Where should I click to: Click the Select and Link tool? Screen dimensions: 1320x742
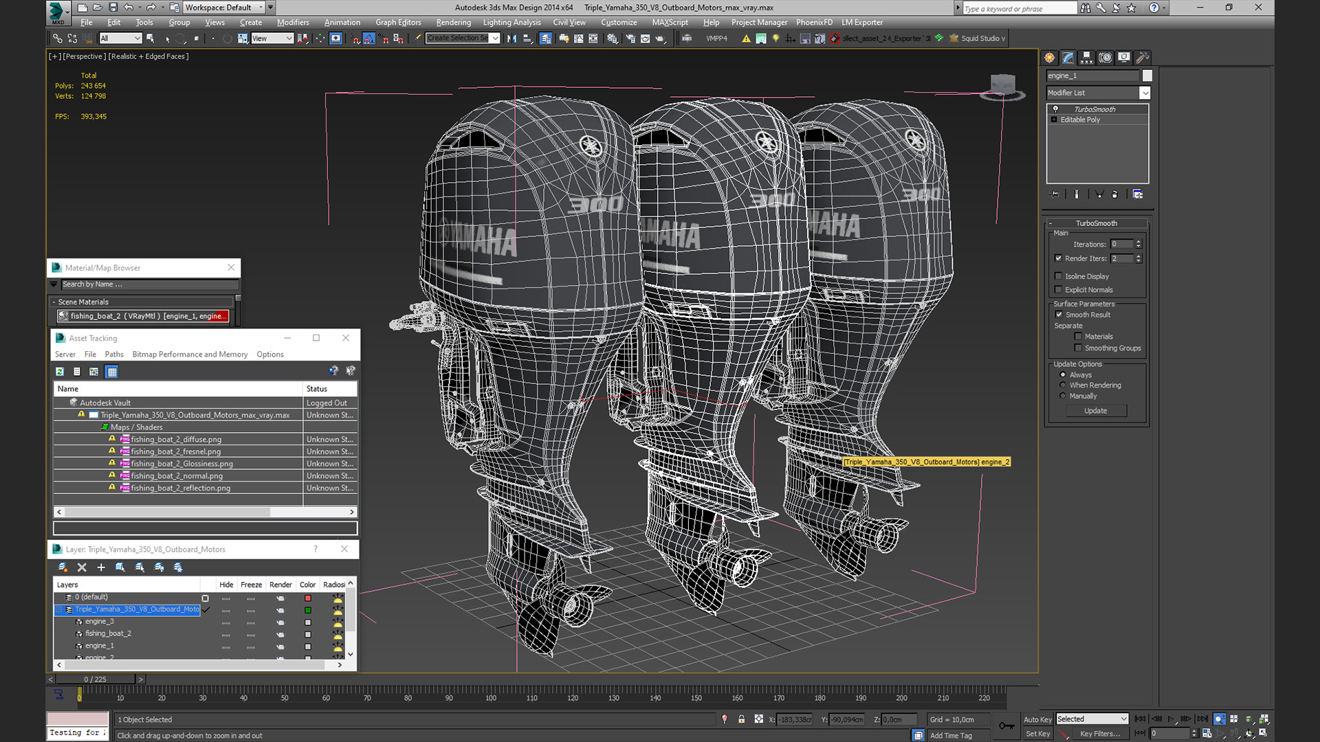(x=58, y=38)
